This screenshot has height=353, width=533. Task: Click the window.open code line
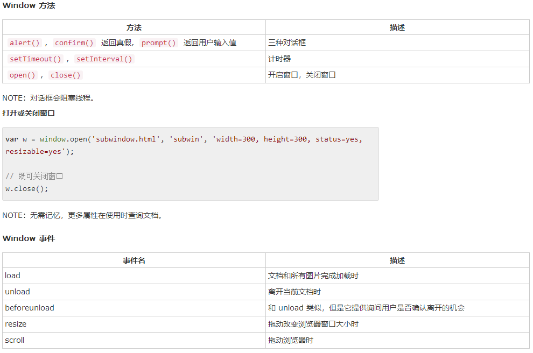(x=184, y=139)
